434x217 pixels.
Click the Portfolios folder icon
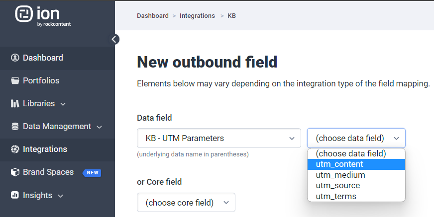pyautogui.click(x=15, y=80)
